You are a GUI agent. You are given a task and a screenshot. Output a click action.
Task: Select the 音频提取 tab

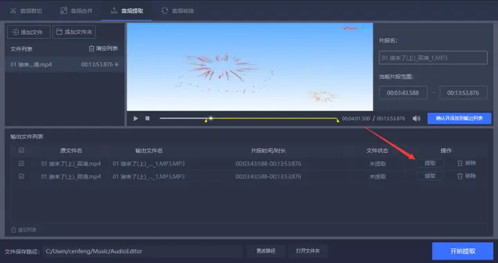127,11
